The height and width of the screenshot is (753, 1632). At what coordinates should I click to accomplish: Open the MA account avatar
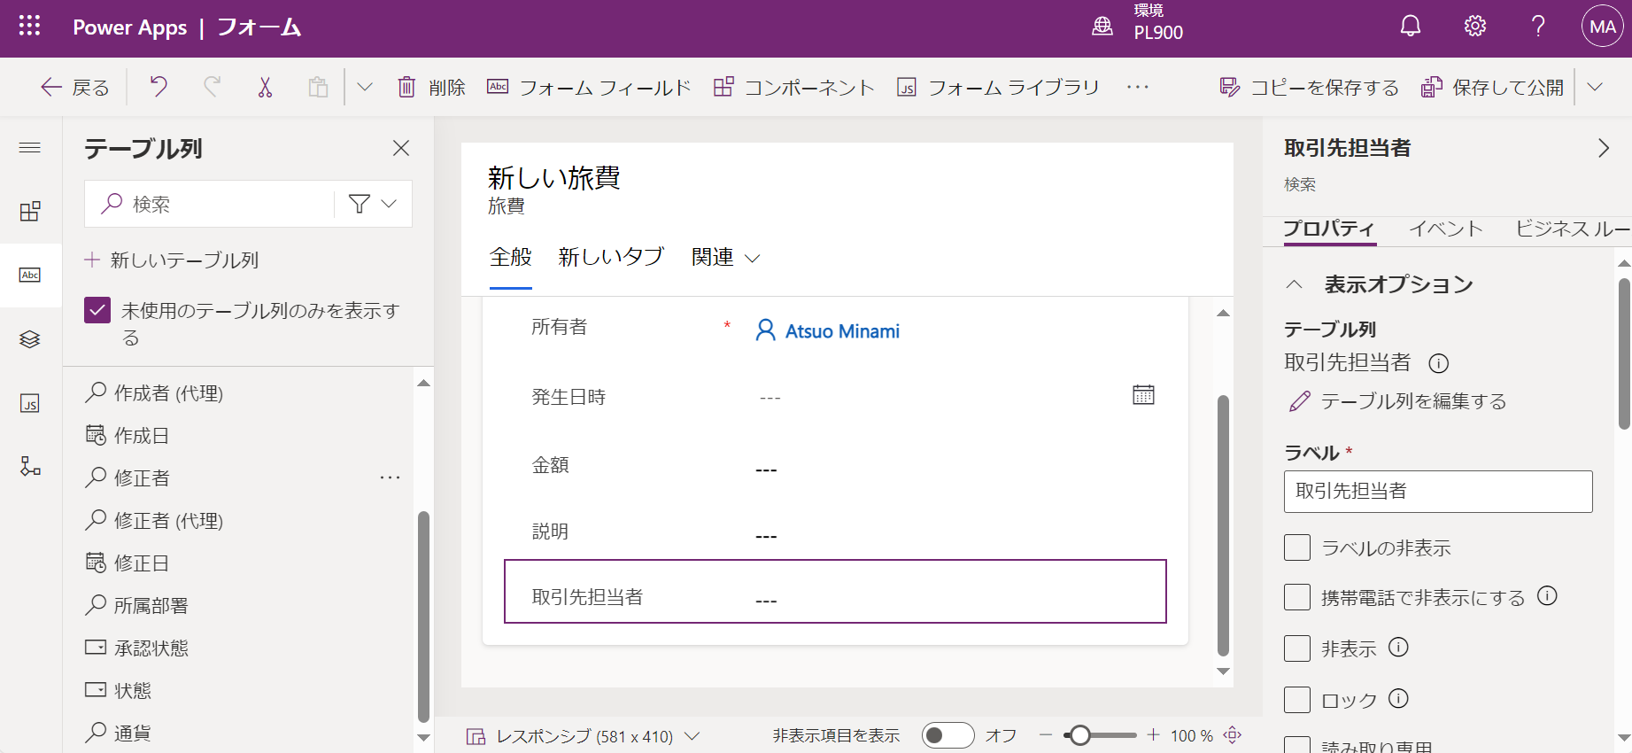[1603, 27]
